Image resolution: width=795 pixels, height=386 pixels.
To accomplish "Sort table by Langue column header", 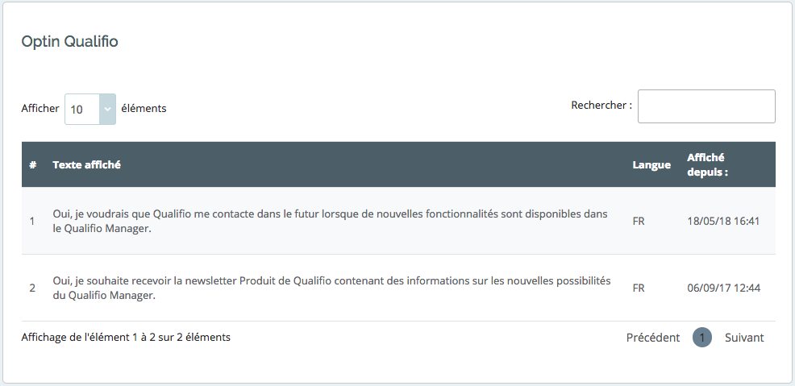I will tap(651, 164).
